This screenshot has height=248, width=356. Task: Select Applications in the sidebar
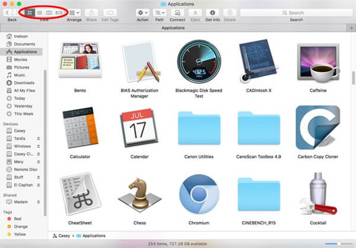click(x=21, y=51)
